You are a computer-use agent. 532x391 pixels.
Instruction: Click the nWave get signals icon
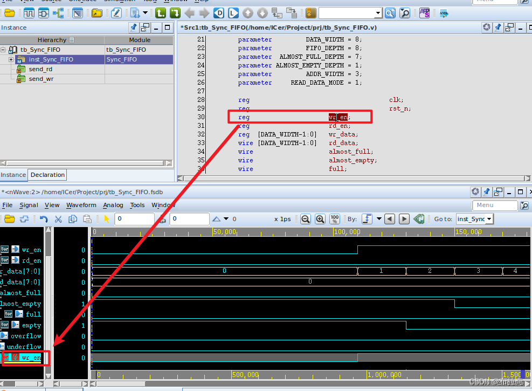24,219
